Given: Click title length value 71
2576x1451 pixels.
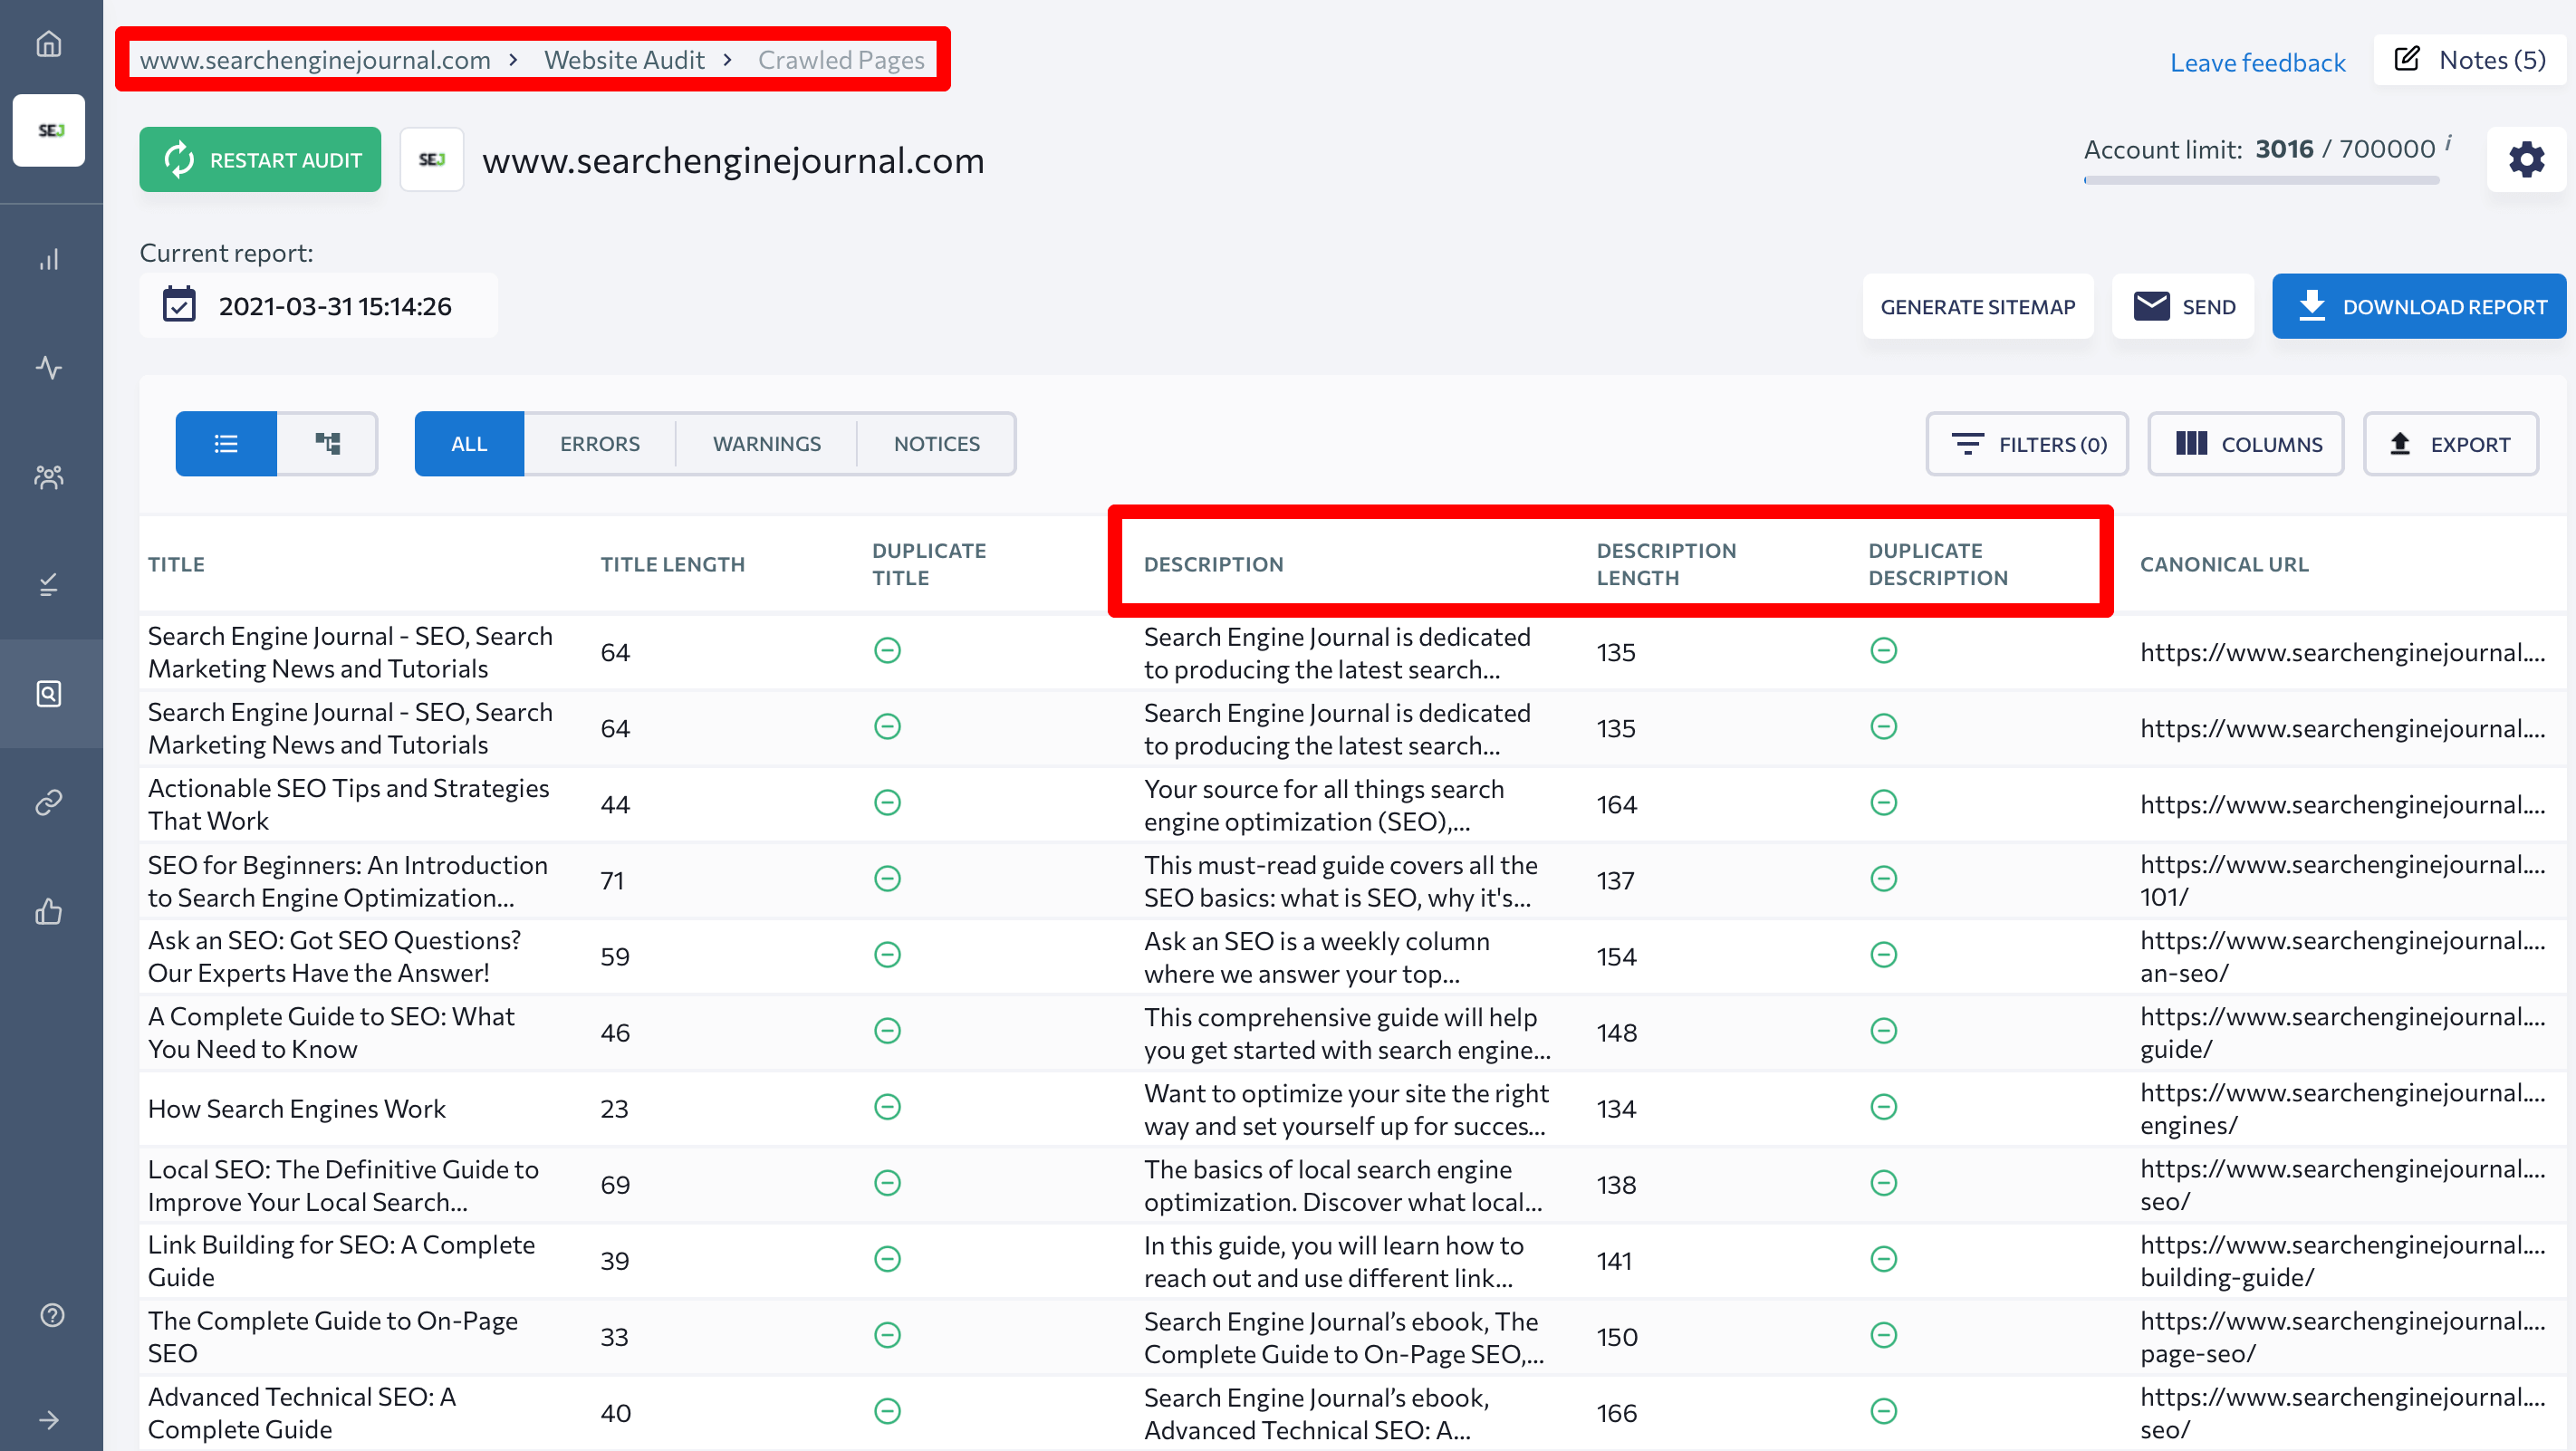Looking at the screenshot, I should coord(612,881).
